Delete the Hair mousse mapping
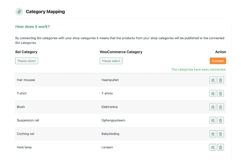The height and width of the screenshot is (160, 241). (x=220, y=80)
